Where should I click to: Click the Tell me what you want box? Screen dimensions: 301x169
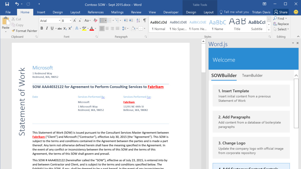(236, 12)
